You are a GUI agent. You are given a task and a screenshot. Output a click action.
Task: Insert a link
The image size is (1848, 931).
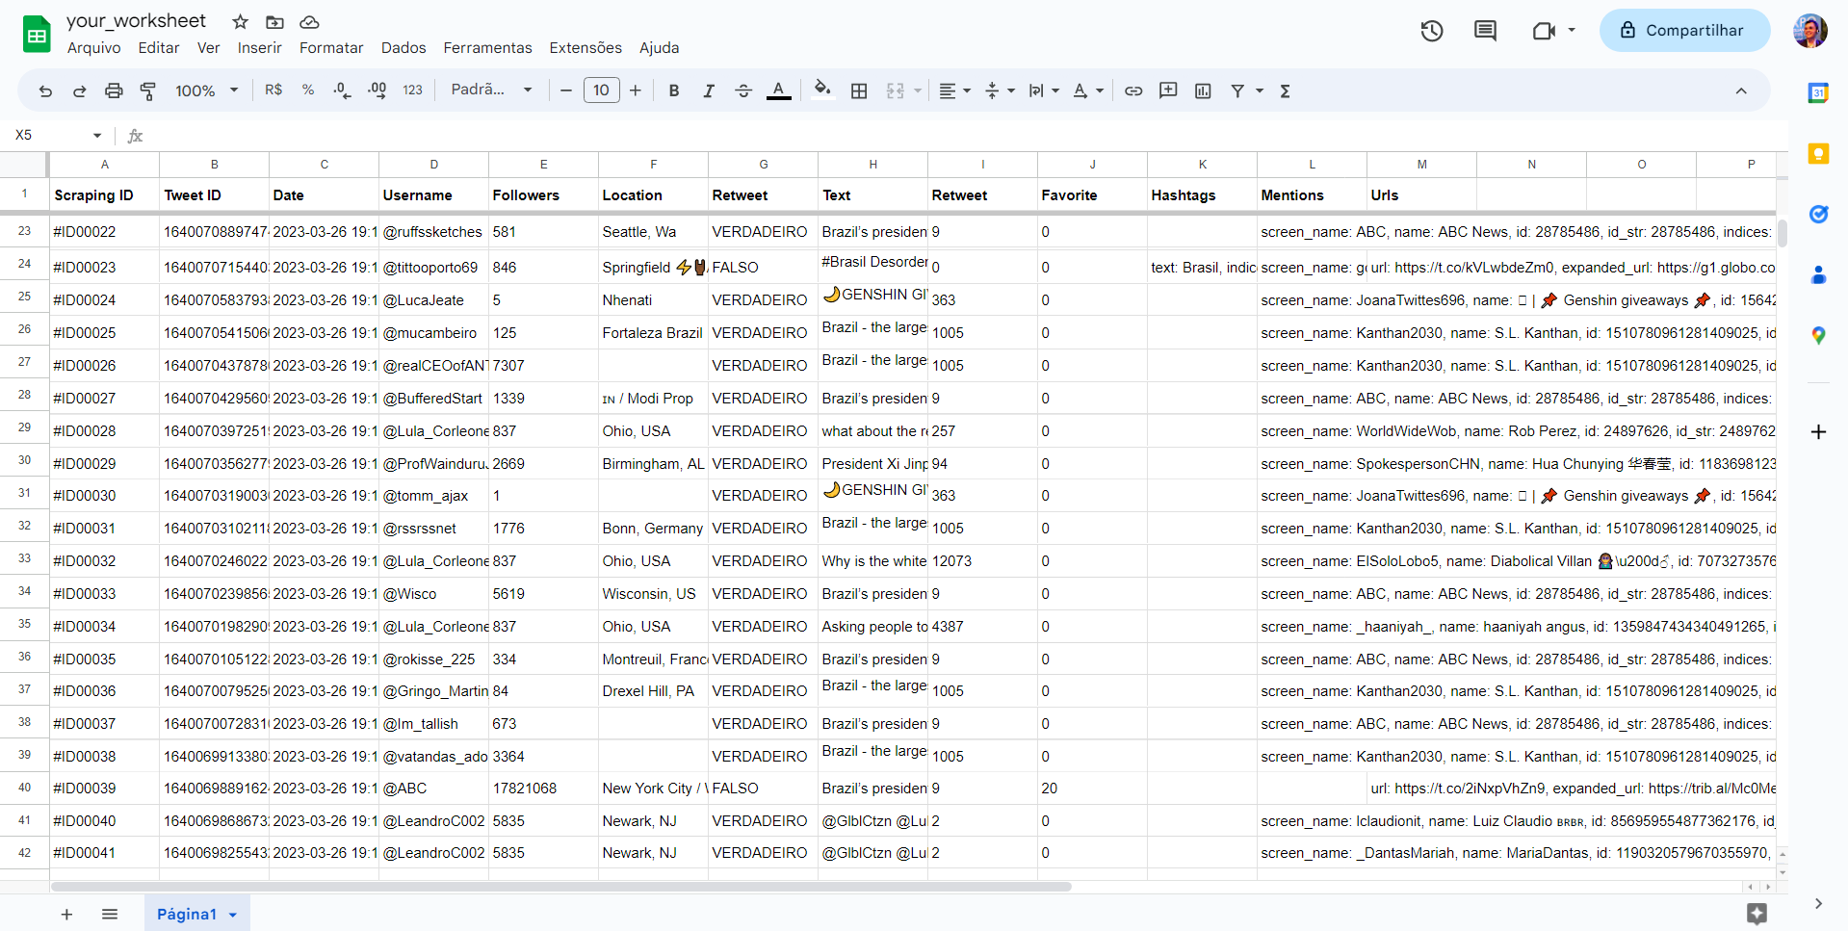click(x=1133, y=90)
